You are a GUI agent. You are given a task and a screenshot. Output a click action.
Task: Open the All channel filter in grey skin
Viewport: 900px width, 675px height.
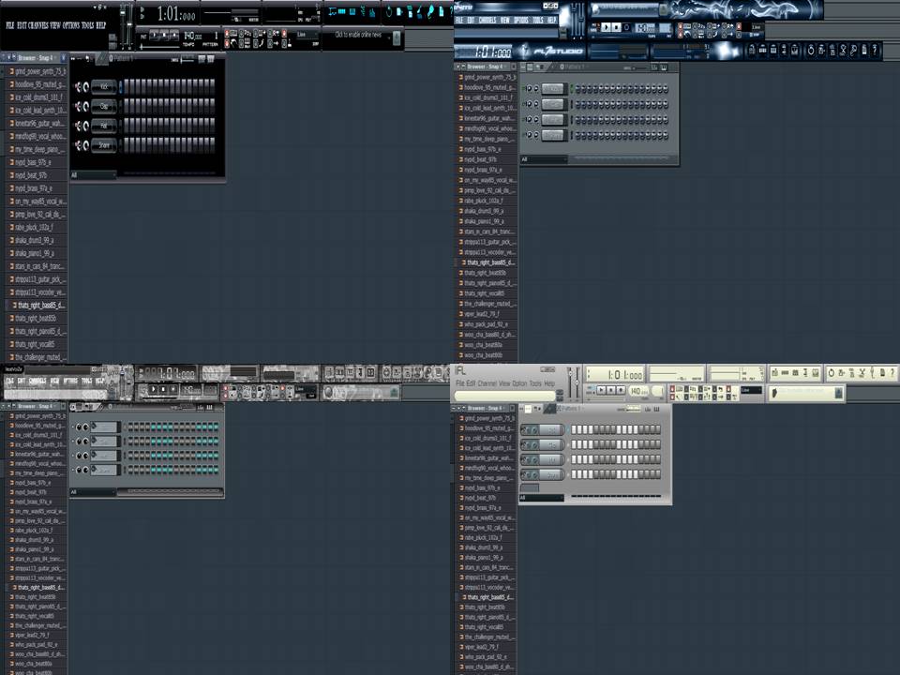click(x=94, y=492)
